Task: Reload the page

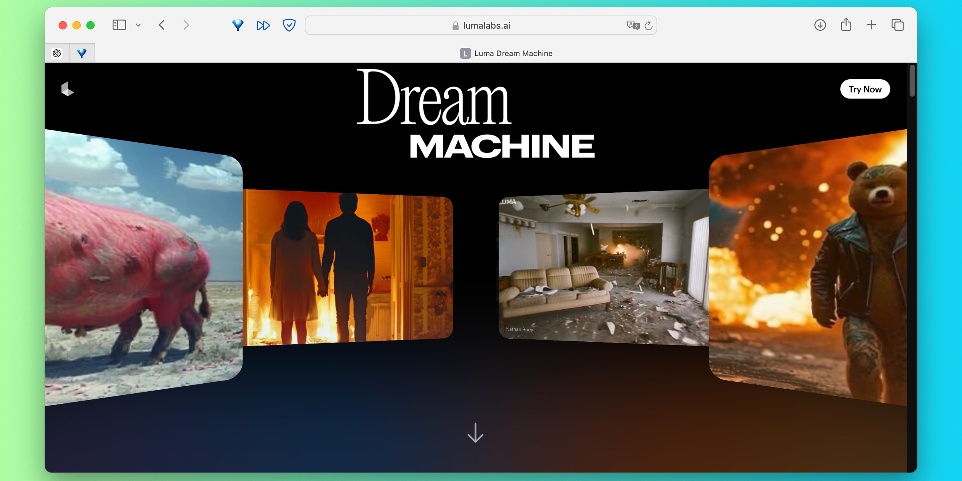Action: pos(648,25)
